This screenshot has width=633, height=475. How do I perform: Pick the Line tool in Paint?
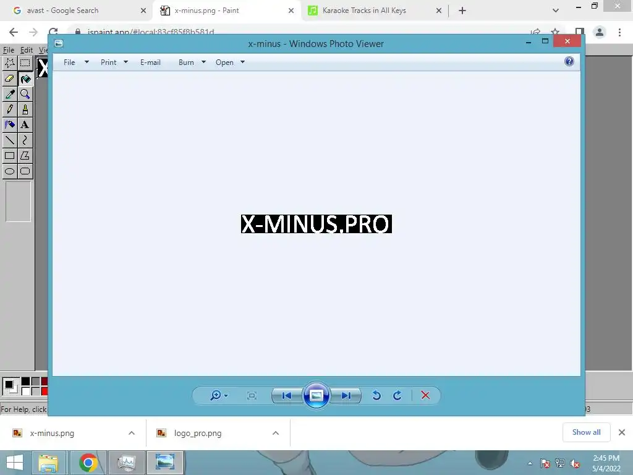[10, 140]
